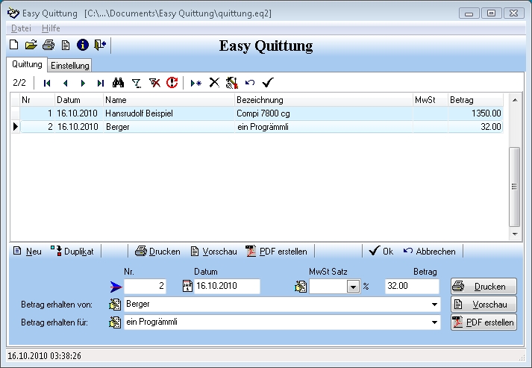Click the large Drucken button at right
The width and height of the screenshot is (532, 368).
point(484,286)
